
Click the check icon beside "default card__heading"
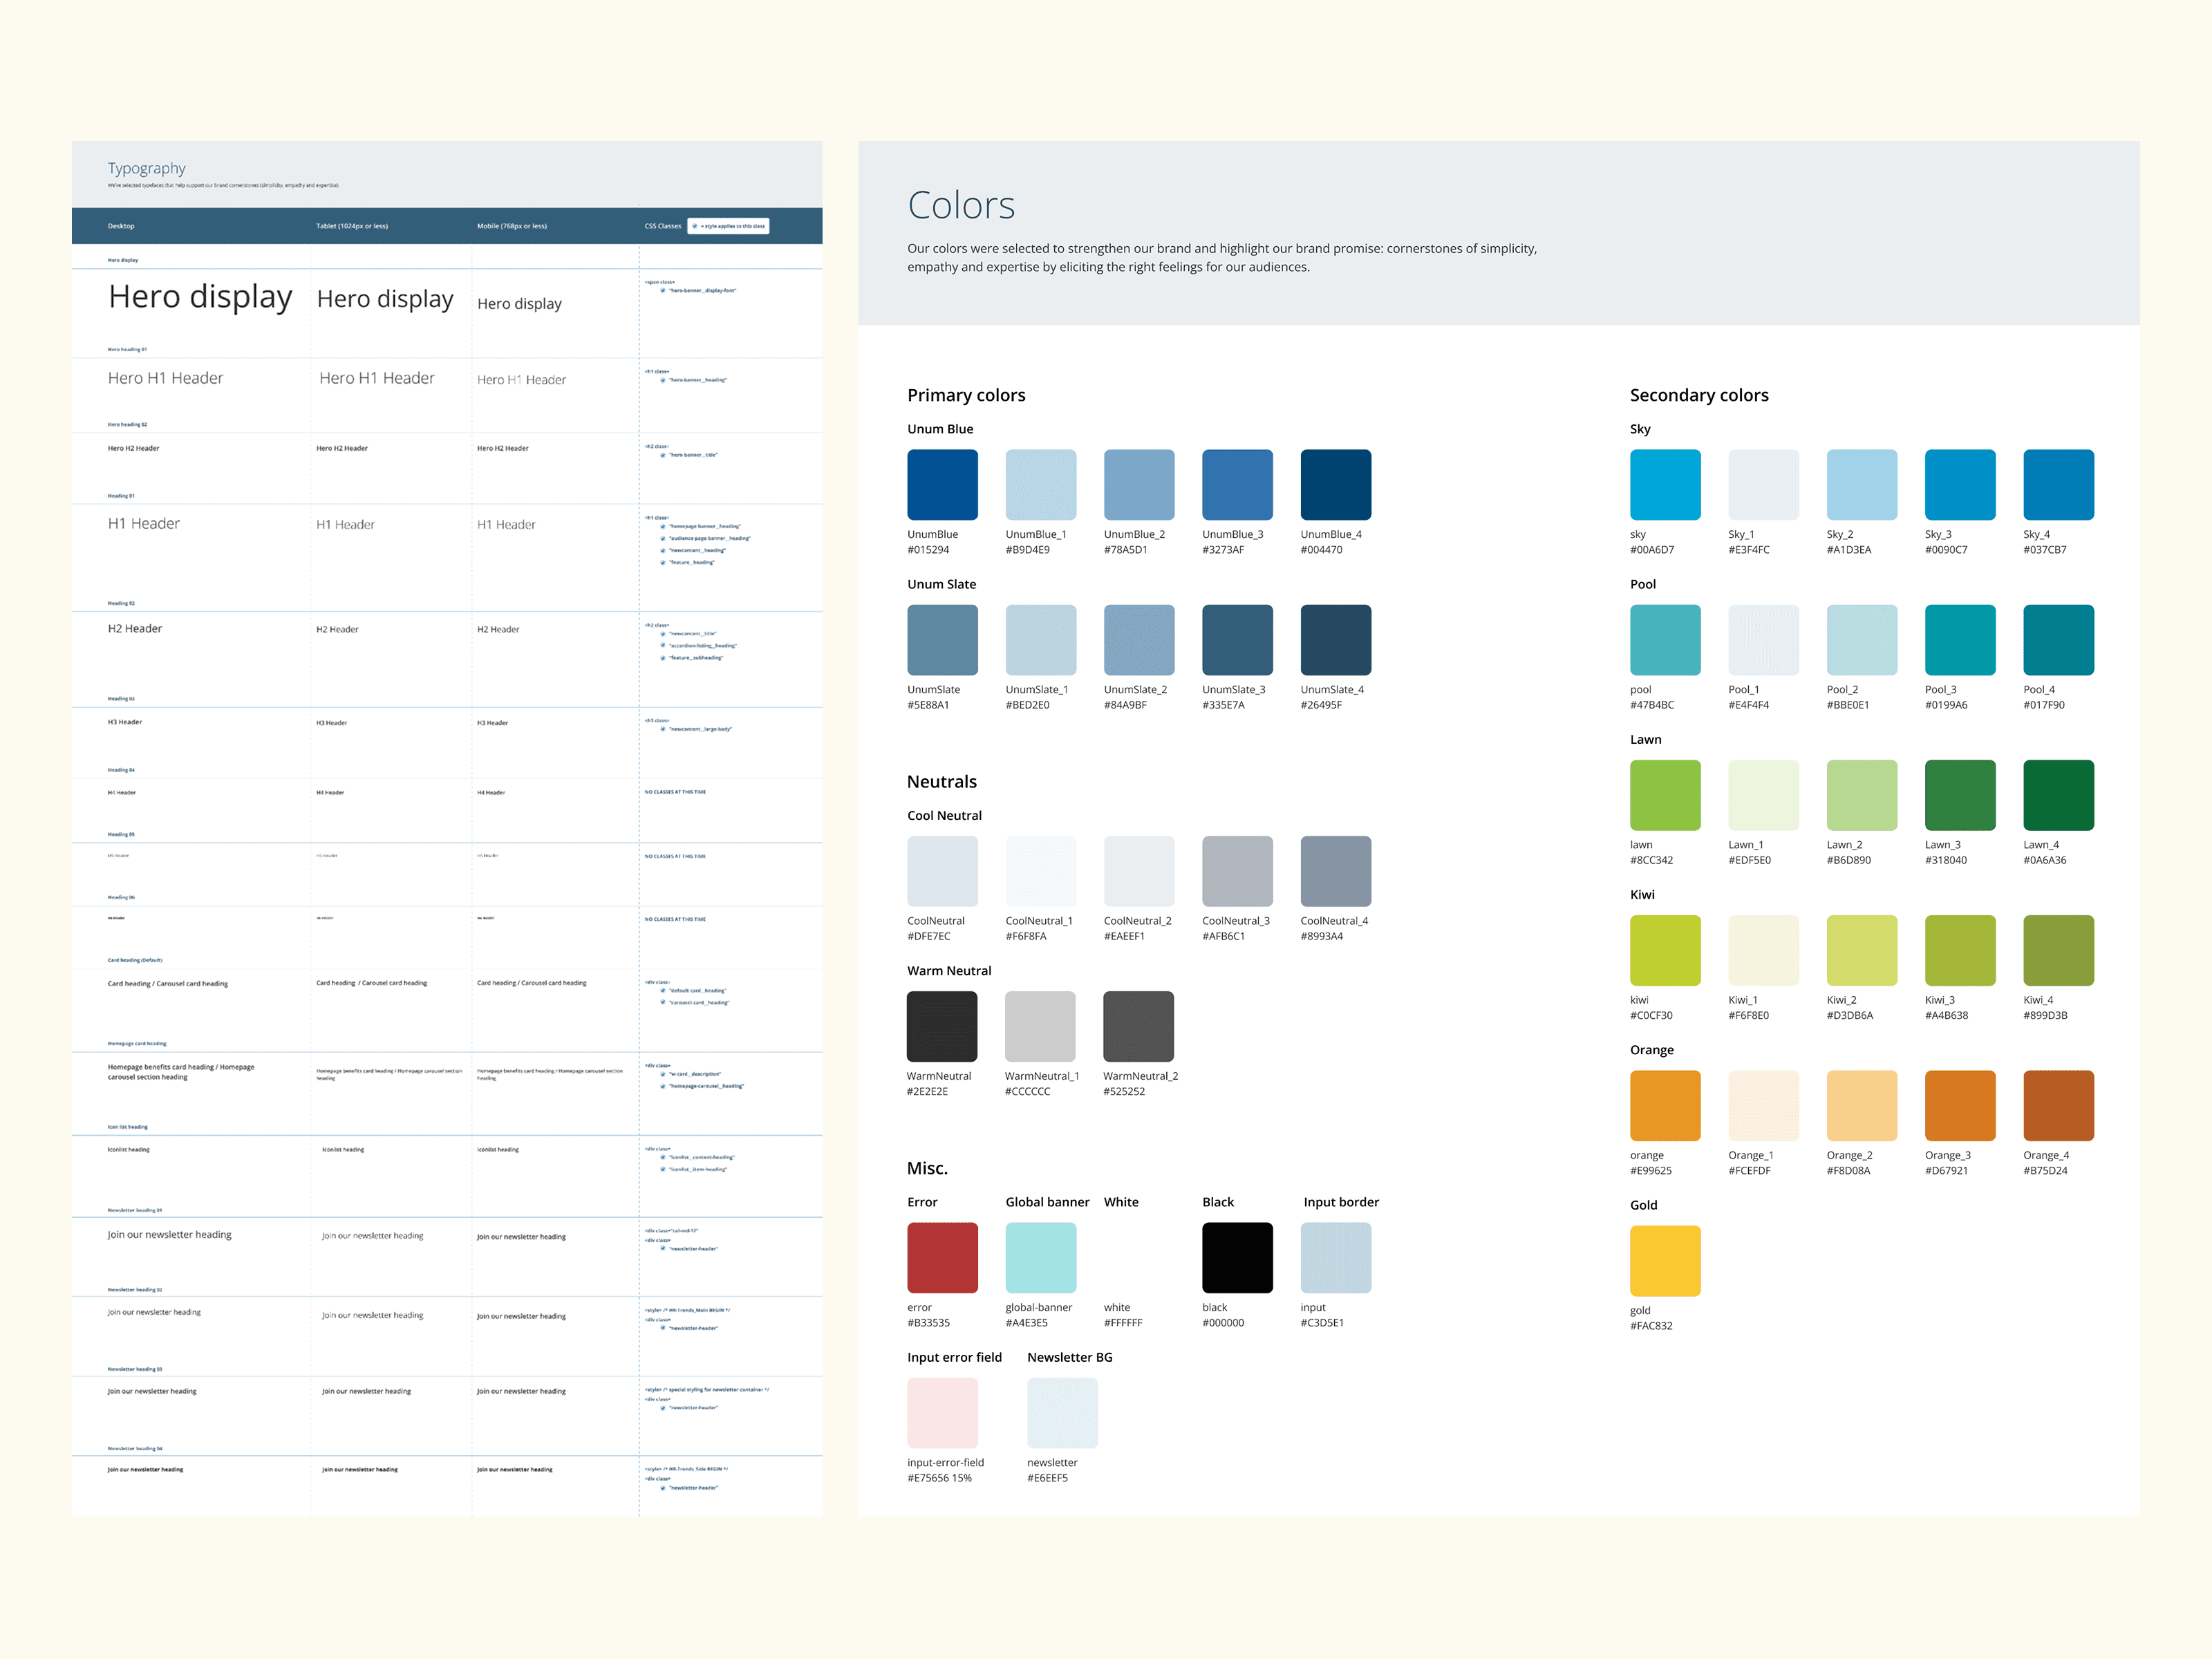pos(663,990)
